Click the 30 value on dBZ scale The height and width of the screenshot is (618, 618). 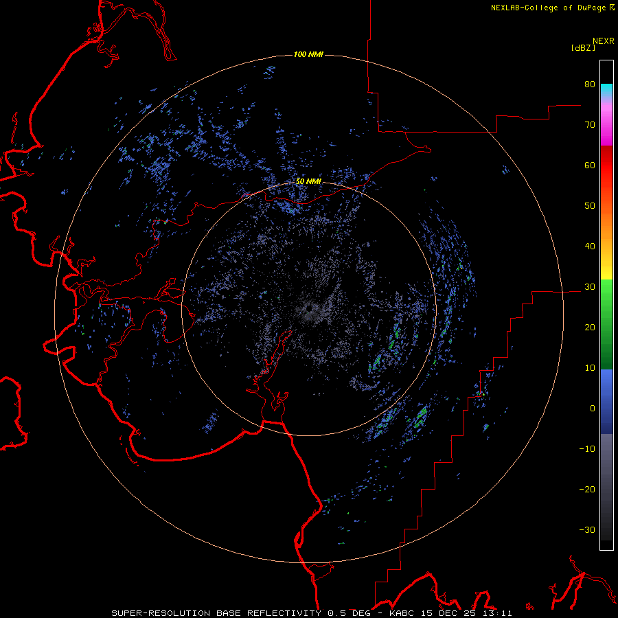590,287
